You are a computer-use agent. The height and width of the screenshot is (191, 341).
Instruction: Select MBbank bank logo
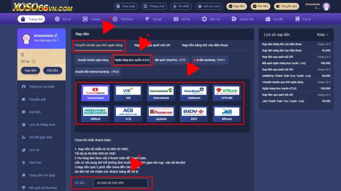click(x=227, y=114)
